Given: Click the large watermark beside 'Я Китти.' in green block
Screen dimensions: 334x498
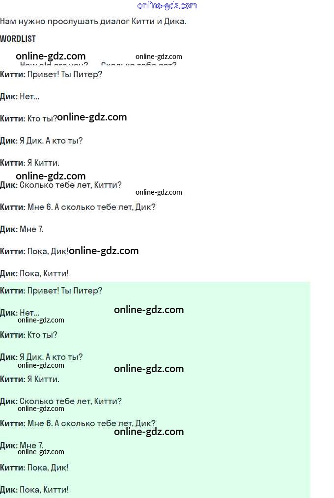Looking at the screenshot, I should pyautogui.click(x=149, y=369).
